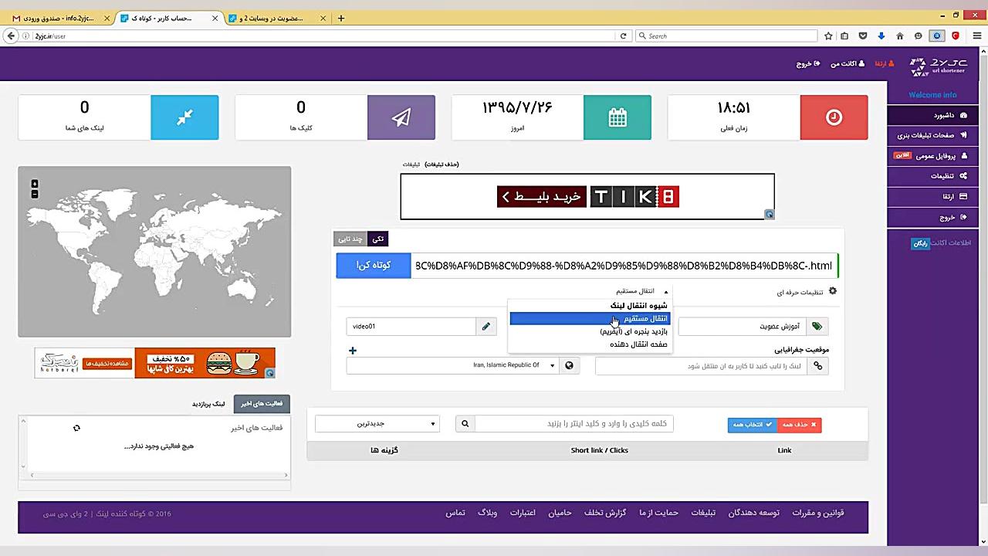Click the blue انتخاب همه button
Viewport: 988px width, 556px height.
click(x=753, y=425)
